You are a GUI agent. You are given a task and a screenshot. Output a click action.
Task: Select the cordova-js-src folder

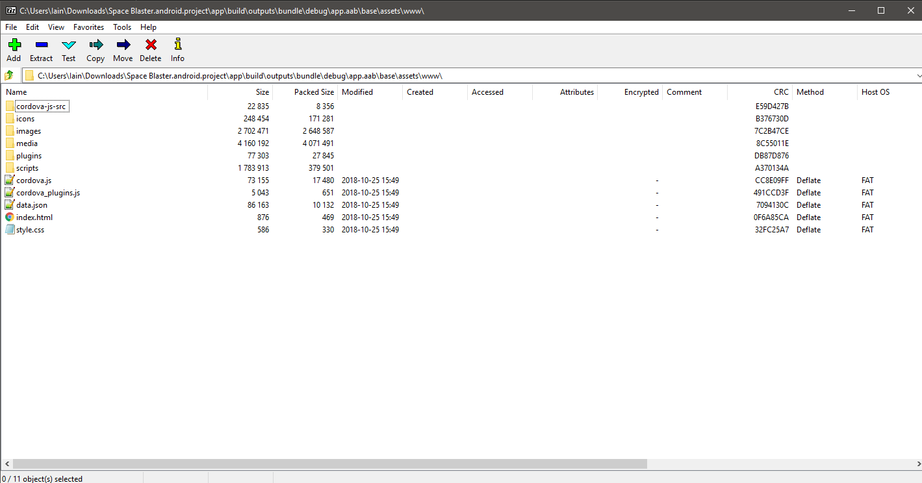pyautogui.click(x=41, y=106)
